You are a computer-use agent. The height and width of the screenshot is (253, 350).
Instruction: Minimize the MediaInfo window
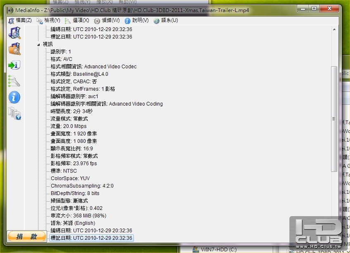coord(303,9)
